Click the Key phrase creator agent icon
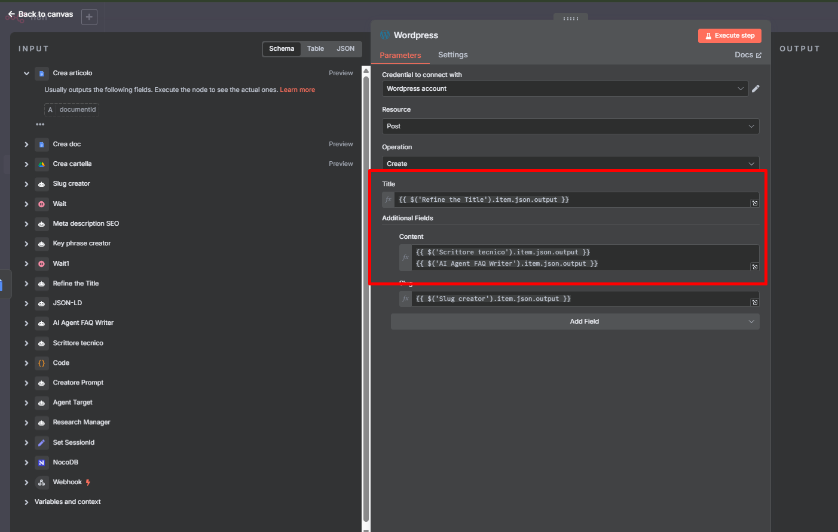 [x=41, y=244]
